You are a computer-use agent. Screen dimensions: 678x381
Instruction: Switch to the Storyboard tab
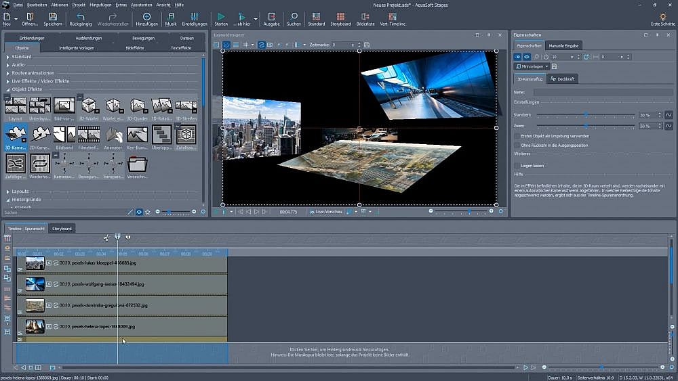(62, 229)
